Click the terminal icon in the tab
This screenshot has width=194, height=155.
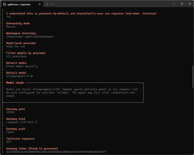pyautogui.click(x=4, y=4)
